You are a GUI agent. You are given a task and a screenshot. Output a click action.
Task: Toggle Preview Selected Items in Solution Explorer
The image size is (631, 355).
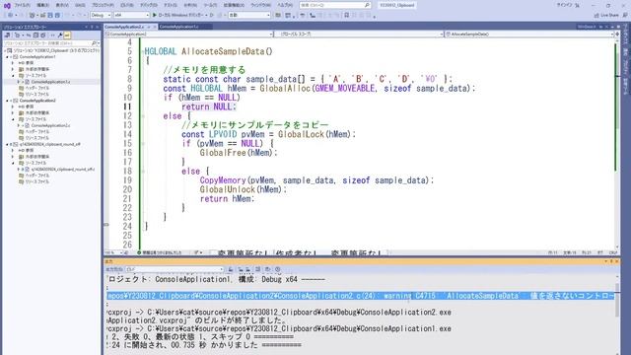[67, 35]
